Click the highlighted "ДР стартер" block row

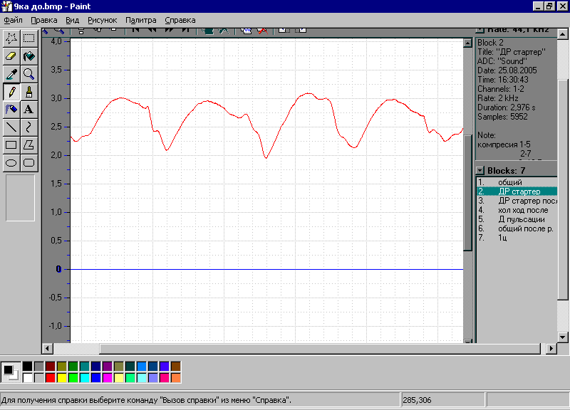pyautogui.click(x=517, y=191)
